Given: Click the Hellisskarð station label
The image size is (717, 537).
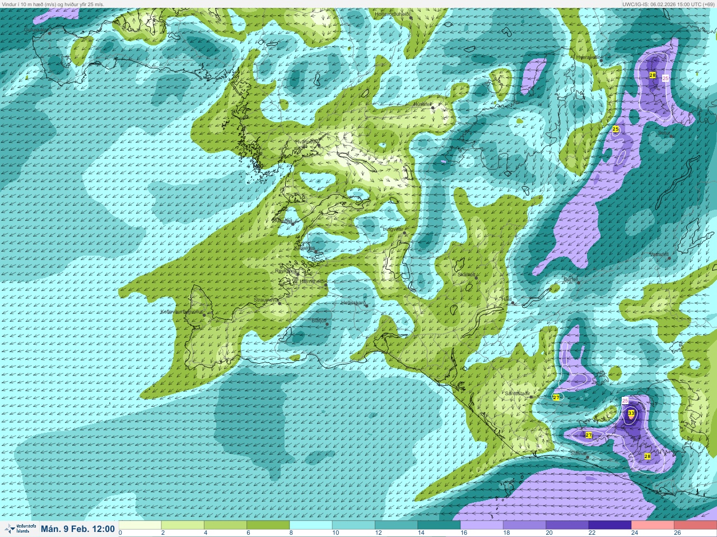Looking at the screenshot, I should (x=353, y=303).
